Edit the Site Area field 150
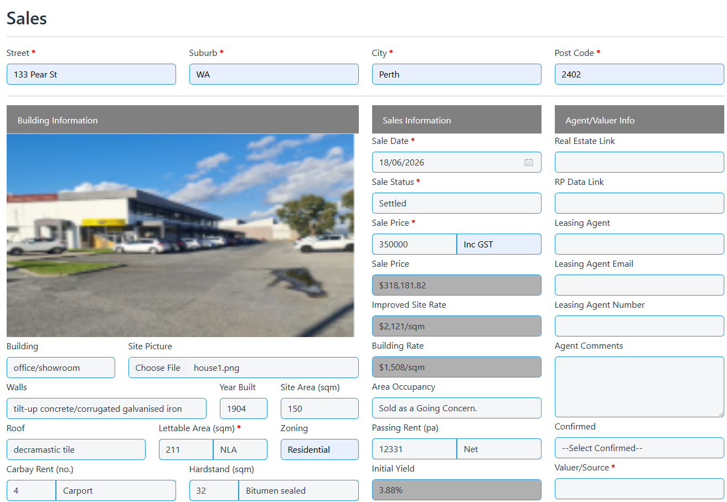 coord(319,408)
